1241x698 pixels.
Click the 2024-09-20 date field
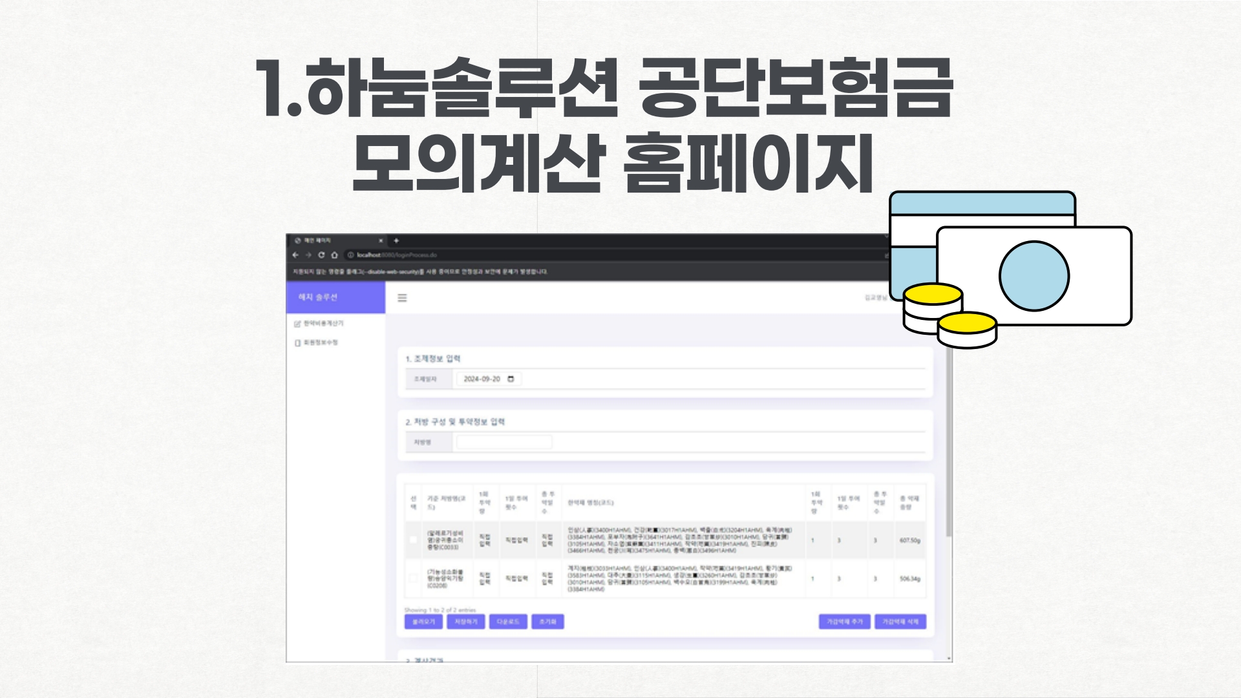point(488,379)
